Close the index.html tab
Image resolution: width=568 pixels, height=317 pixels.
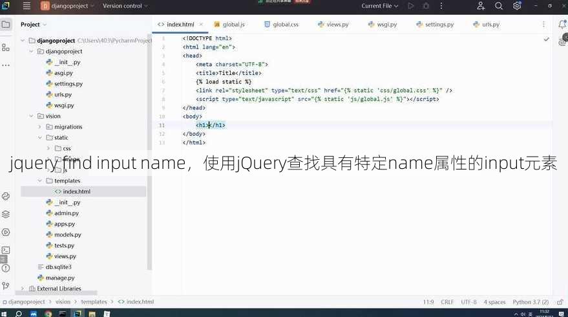point(201,25)
